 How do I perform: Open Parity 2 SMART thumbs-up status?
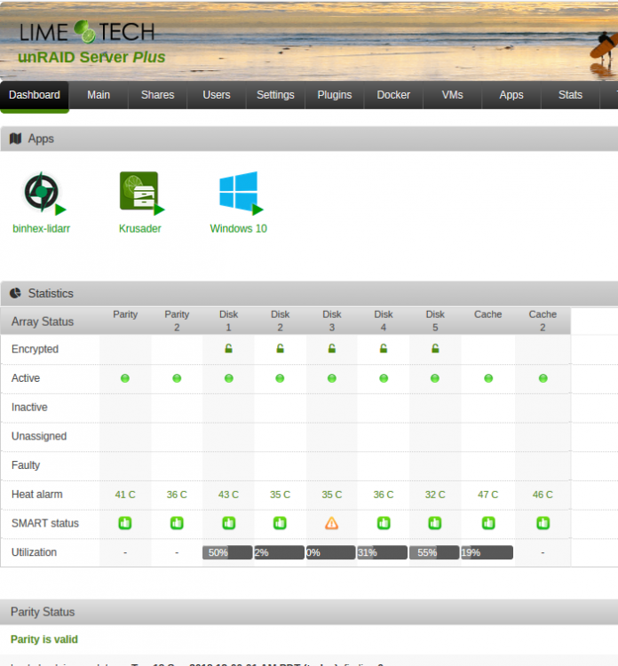[x=177, y=523]
